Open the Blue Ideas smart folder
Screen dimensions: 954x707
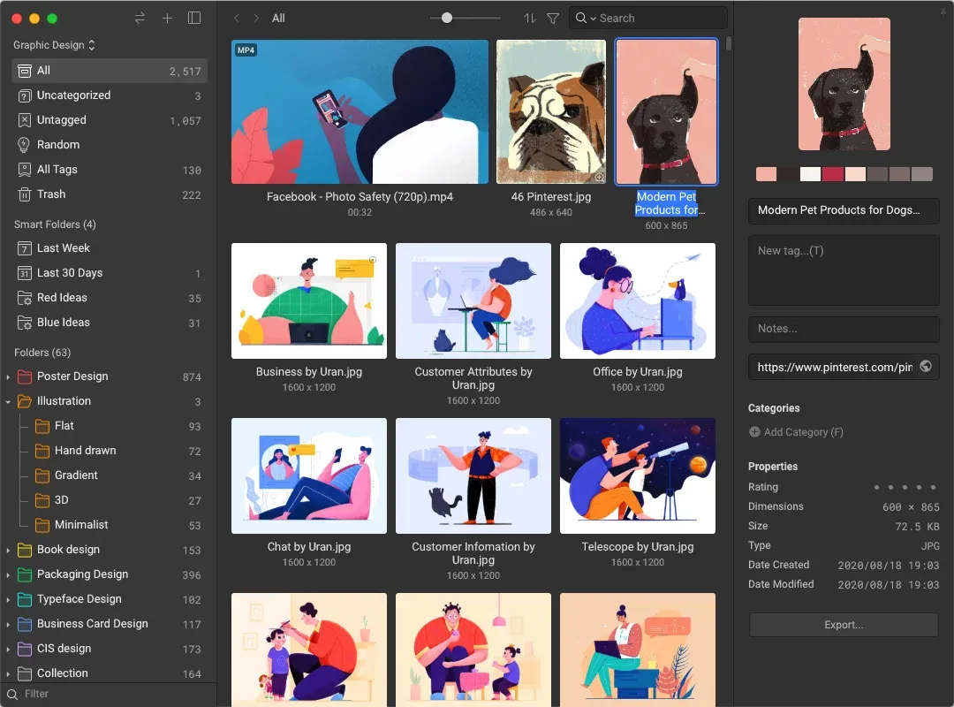(110, 323)
